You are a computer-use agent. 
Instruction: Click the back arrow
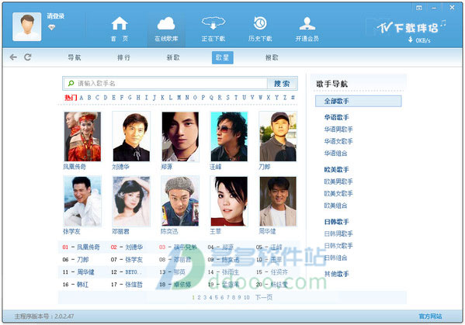pyautogui.click(x=13, y=57)
